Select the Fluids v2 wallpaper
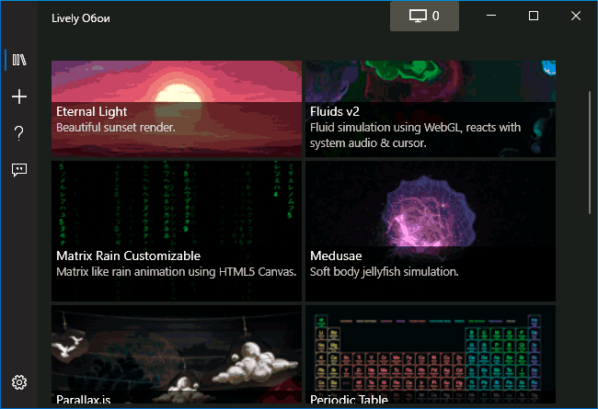 [x=431, y=108]
